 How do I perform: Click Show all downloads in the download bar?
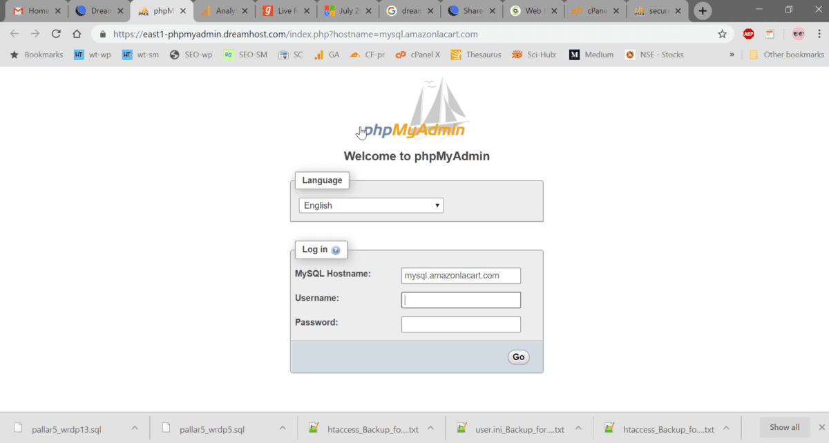coord(783,427)
